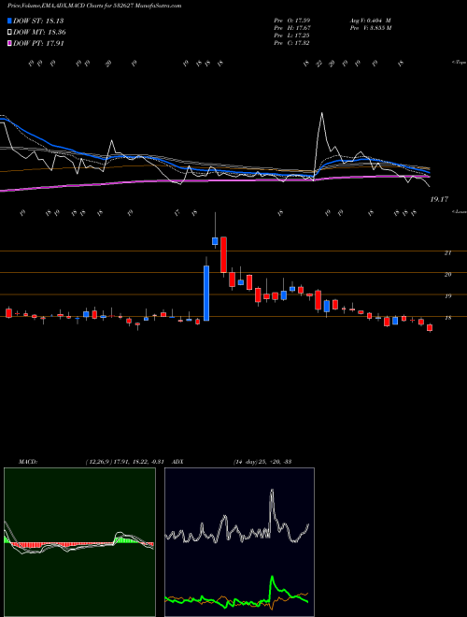Click the 'Pre V: 3.855 M' volume text
The height and width of the screenshot is (617, 467).
pos(370,27)
